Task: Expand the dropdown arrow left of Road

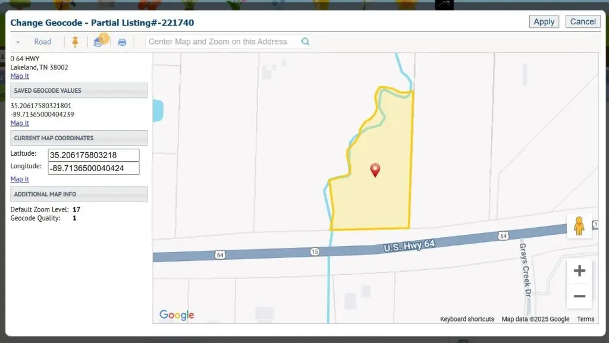Action: pyautogui.click(x=18, y=42)
